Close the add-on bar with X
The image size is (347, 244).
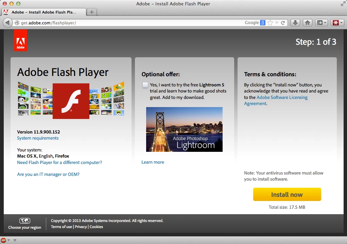(x=15, y=240)
